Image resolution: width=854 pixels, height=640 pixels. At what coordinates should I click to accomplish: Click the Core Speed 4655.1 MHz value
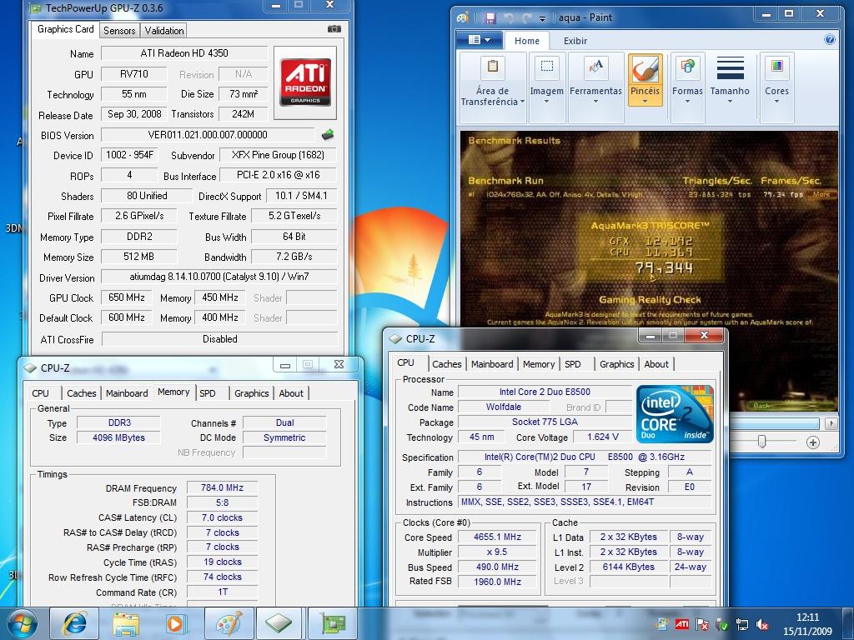click(x=497, y=537)
